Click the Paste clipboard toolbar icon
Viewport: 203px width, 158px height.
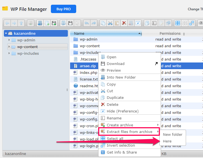(x=117, y=23)
